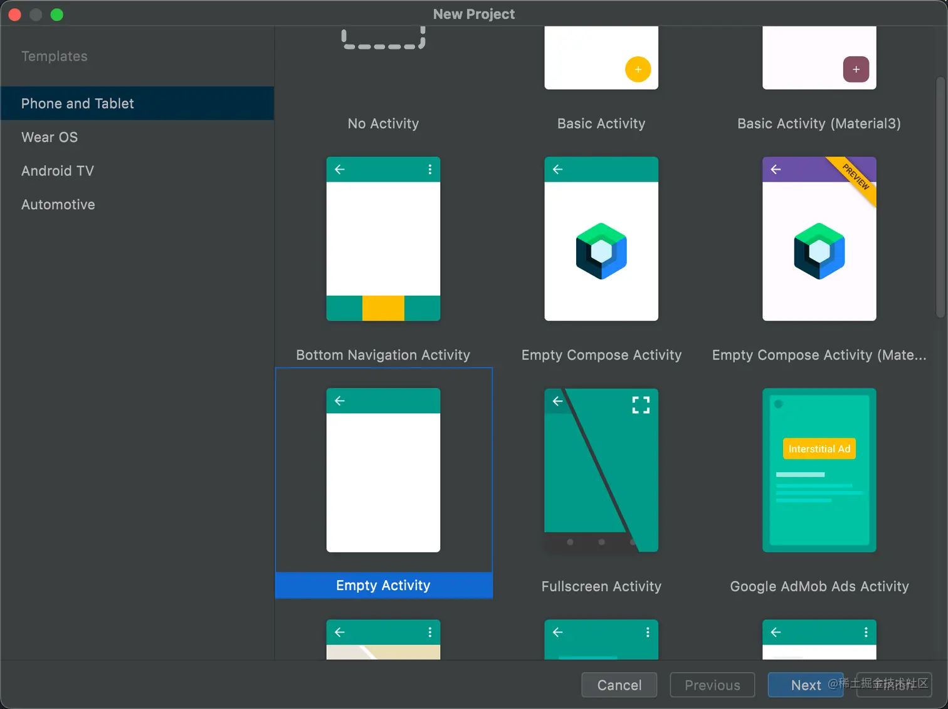Click overflow dots in bottom-right template preview

866,632
